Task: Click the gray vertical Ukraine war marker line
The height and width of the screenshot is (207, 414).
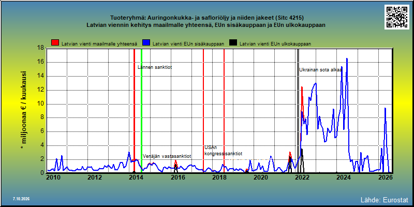Action: 298,110
